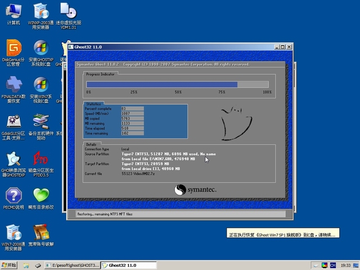The height and width of the screenshot is (270, 360).
Task: Open PECMD说明 help icon
Action: pyautogui.click(x=13, y=199)
